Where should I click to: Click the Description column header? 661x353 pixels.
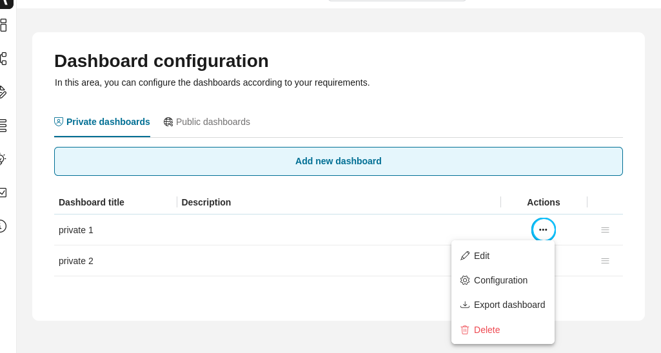pos(206,202)
